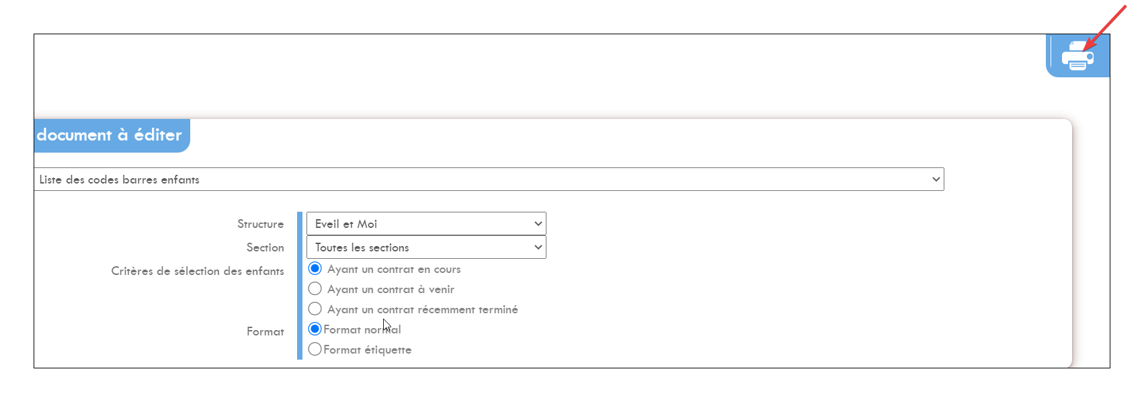1144x402 pixels.
Task: Click the "Ayant un contrat à venir" label text
Action: [x=391, y=289]
